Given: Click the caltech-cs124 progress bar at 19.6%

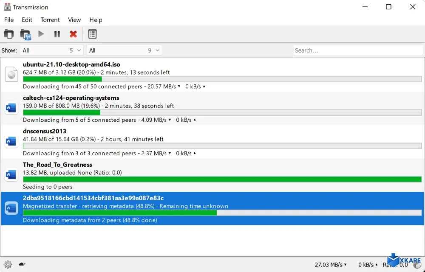Looking at the screenshot, I should (x=222, y=112).
